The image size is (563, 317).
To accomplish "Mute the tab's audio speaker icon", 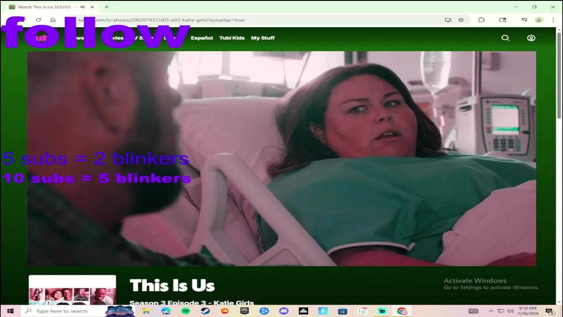I will pos(82,7).
